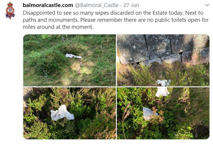View the bottom-left photo of wipe in heather
This screenshot has width=213, height=144.
(69, 113)
